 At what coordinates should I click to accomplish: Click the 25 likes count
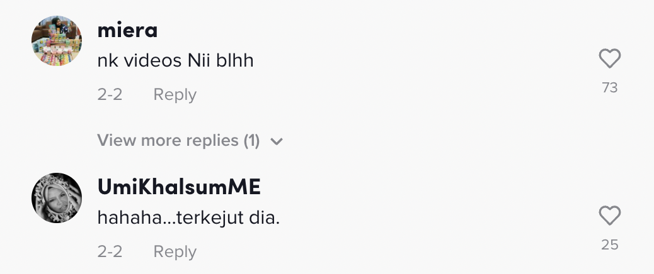coord(609,245)
